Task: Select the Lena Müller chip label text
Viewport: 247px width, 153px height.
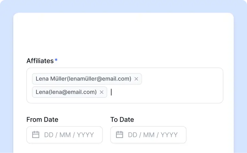Action: [83, 79]
